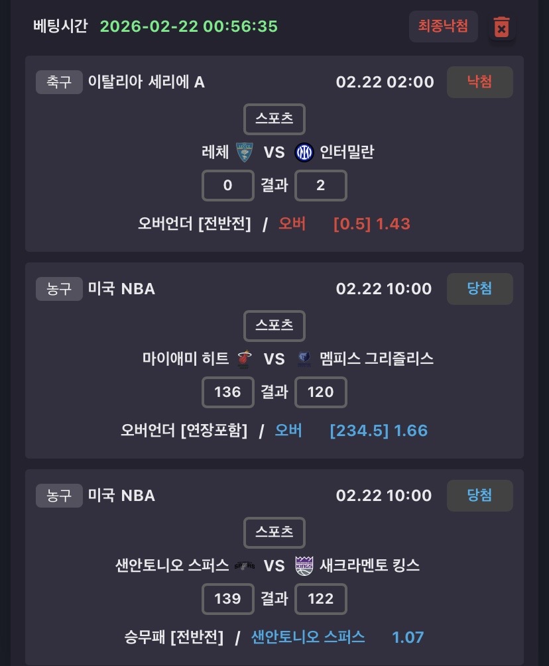Click 당첨 badge on Spurs vs Kings
The height and width of the screenshot is (666, 549).
[x=479, y=496]
